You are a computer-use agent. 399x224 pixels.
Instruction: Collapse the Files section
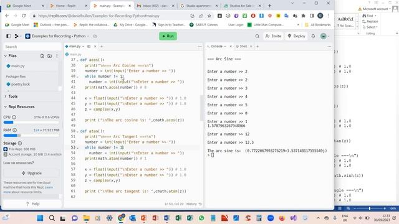coord(10,55)
